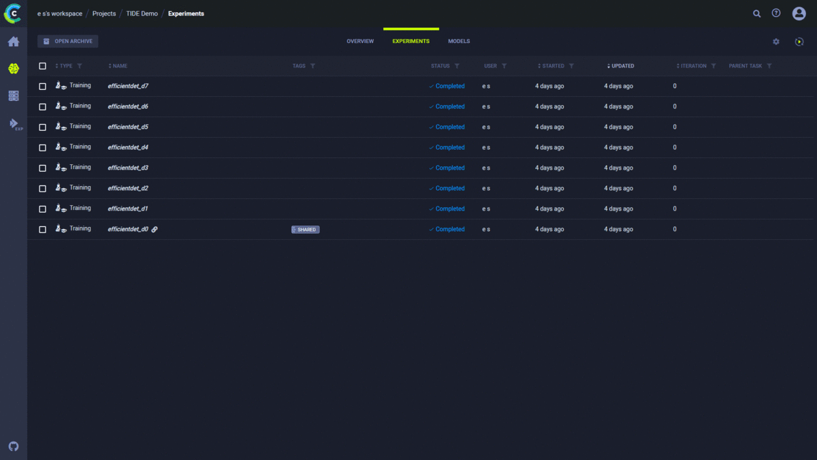The image size is (817, 460).
Task: Click Training type icon for efficientdet_d3
Action: point(61,168)
